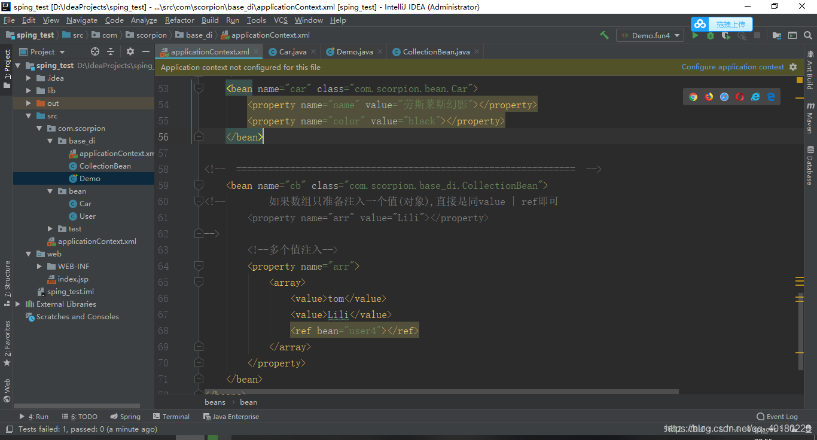This screenshot has width=817, height=440.
Task: Click the tool windows quick-access icon at bottom-left corner
Action: point(8,429)
